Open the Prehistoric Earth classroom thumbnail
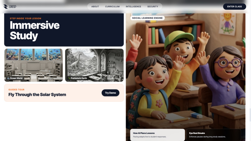251x141 pixels. tap(94, 65)
